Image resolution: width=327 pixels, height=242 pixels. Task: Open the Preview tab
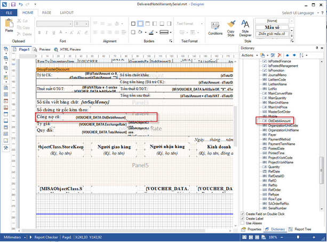[42, 50]
